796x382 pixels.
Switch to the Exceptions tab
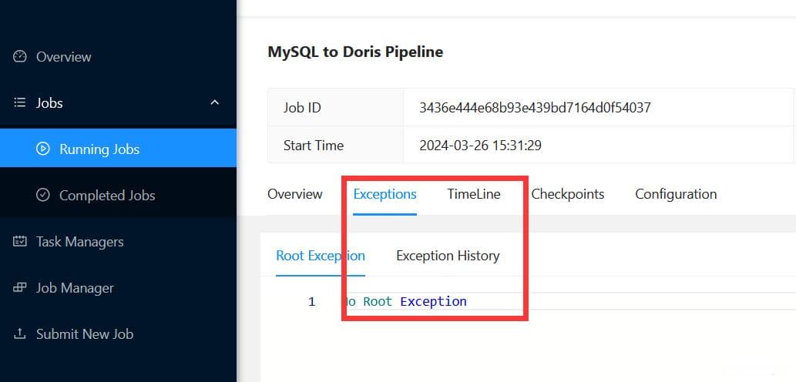(x=385, y=194)
